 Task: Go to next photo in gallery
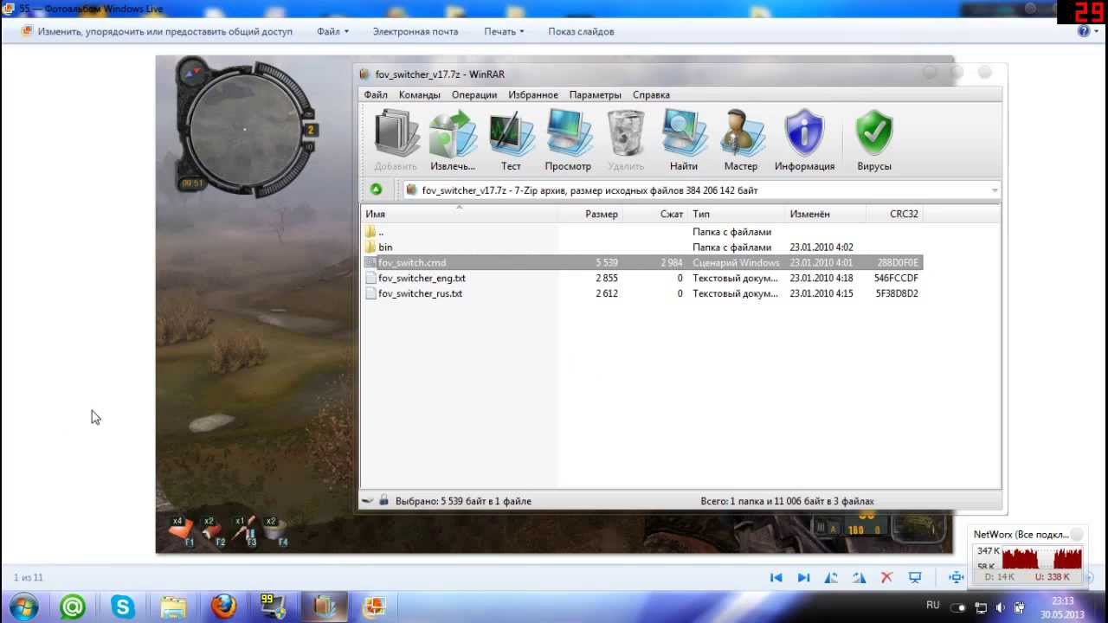click(x=803, y=577)
